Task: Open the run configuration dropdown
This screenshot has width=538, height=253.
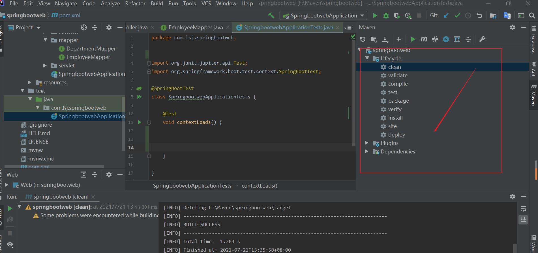Action: click(x=323, y=16)
